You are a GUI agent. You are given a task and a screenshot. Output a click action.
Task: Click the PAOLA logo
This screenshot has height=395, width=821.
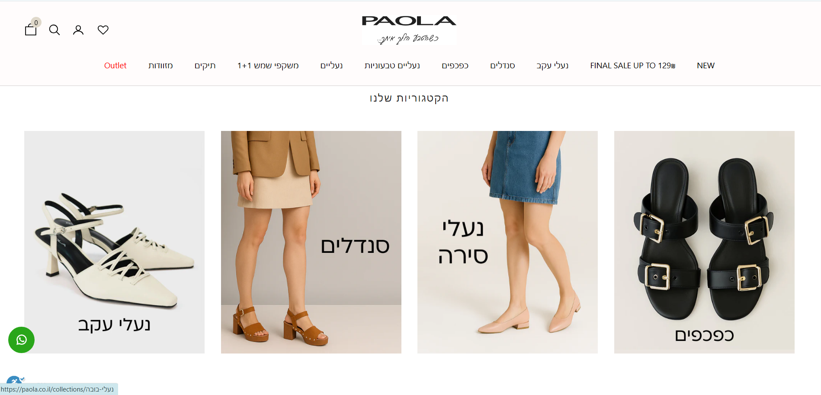click(x=409, y=29)
